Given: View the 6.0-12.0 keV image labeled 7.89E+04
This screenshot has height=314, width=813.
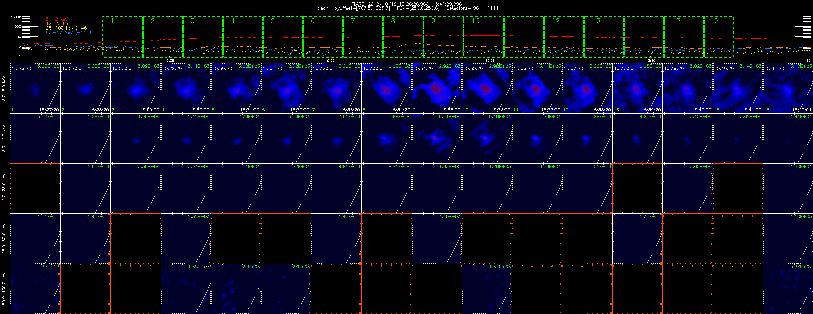Looking at the screenshot, I should (x=537, y=138).
